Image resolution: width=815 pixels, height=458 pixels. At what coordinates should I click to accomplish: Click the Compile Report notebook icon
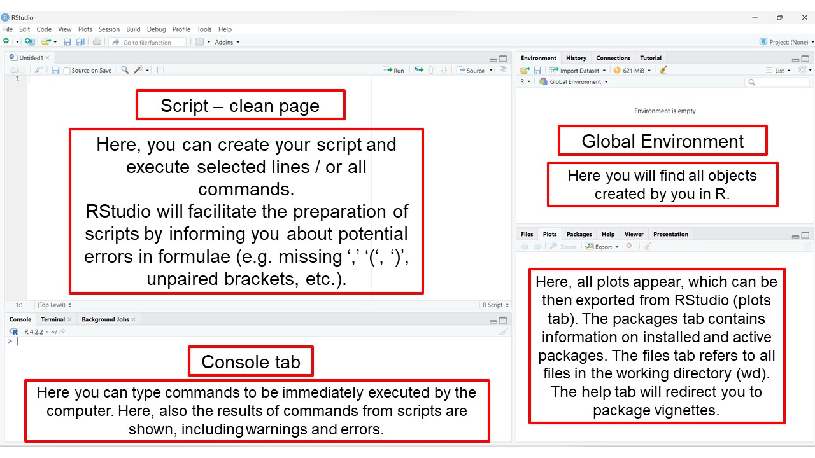[x=160, y=70]
